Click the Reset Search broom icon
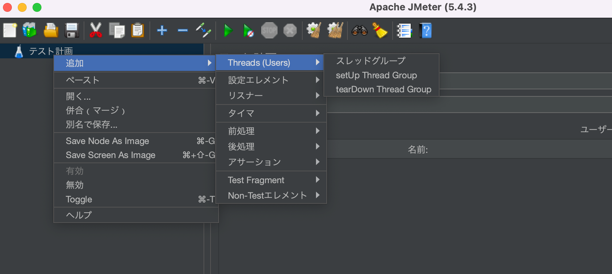Screen dimensions: 612x274 pyautogui.click(x=380, y=30)
